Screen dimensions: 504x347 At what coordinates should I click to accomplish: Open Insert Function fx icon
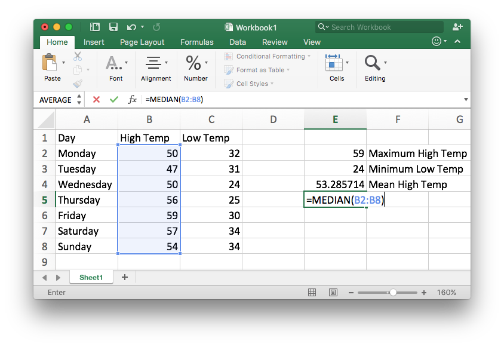pos(133,100)
